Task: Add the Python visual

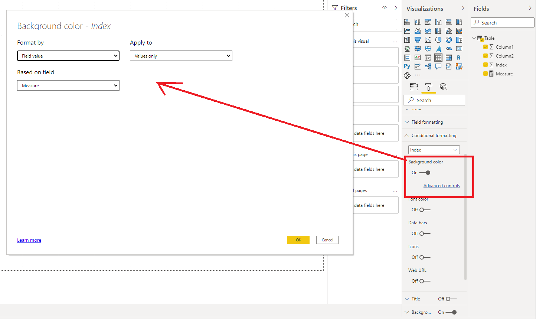Action: pos(407,66)
